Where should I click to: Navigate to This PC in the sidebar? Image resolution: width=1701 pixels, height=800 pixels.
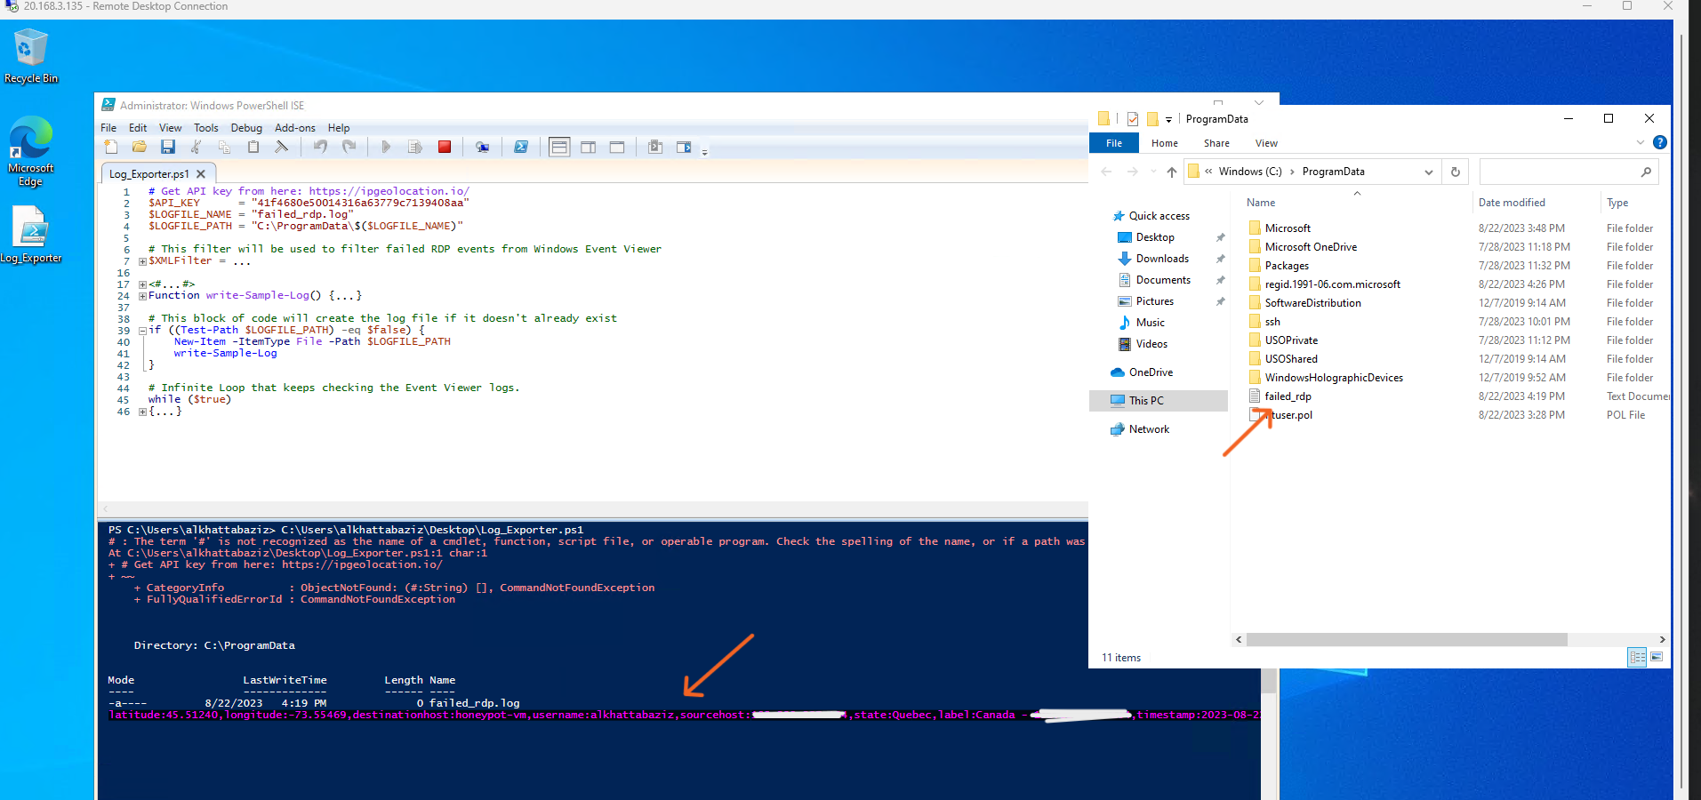(x=1144, y=400)
